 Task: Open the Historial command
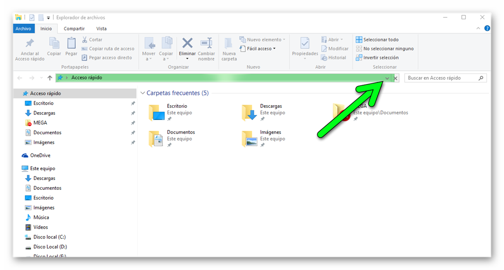point(334,58)
